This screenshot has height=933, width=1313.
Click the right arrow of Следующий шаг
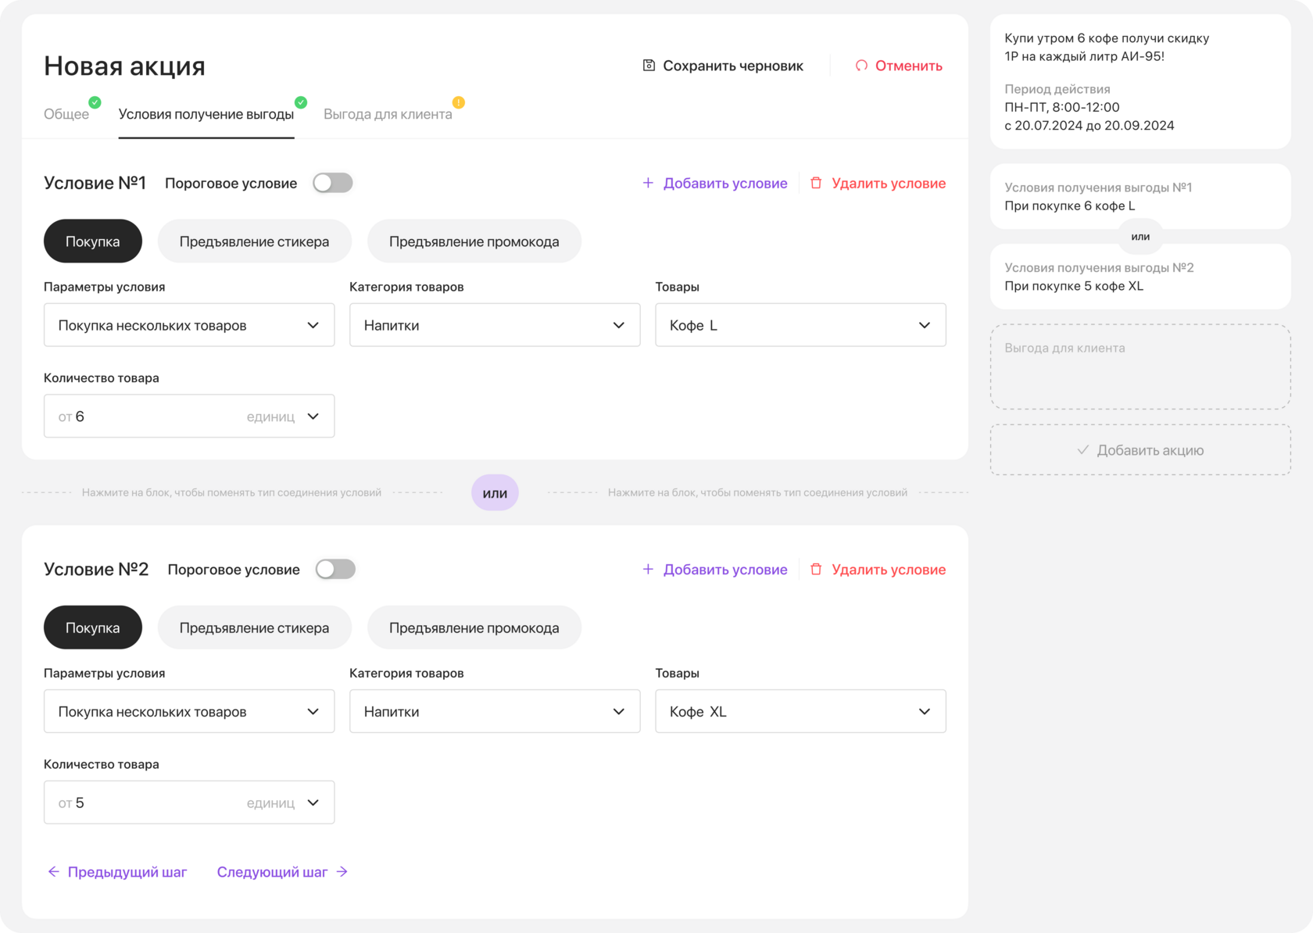342,872
